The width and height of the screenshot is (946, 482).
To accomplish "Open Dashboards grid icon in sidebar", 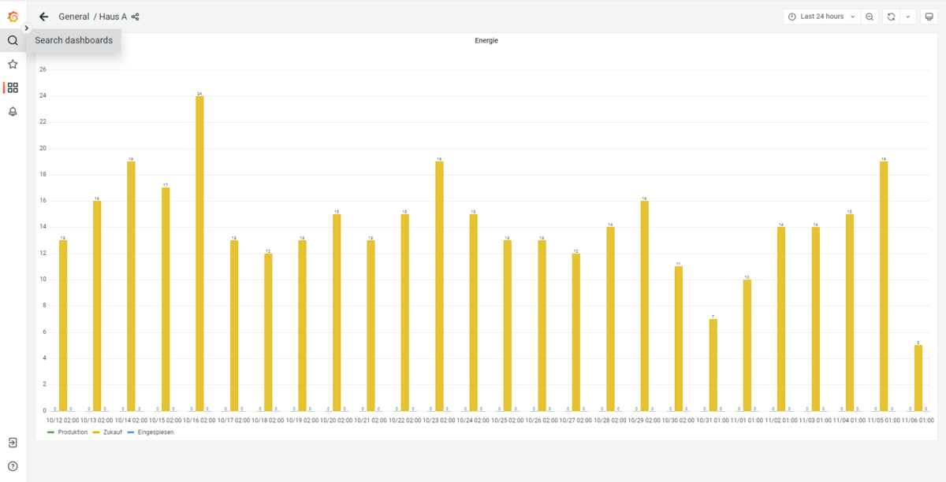I will point(13,88).
